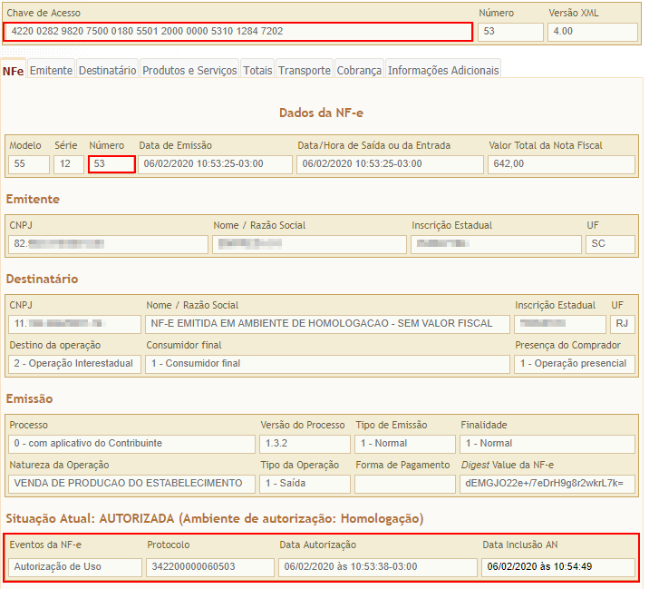Click the Dados da NF-e heading
649x589 pixels.
[x=321, y=113]
